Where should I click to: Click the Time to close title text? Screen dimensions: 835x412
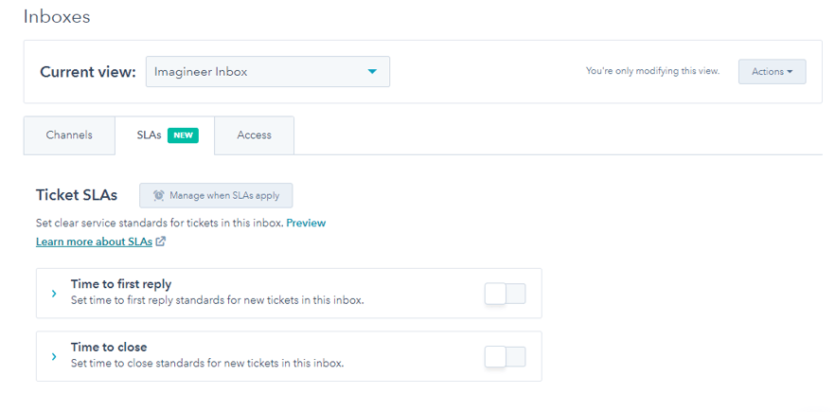[109, 348]
